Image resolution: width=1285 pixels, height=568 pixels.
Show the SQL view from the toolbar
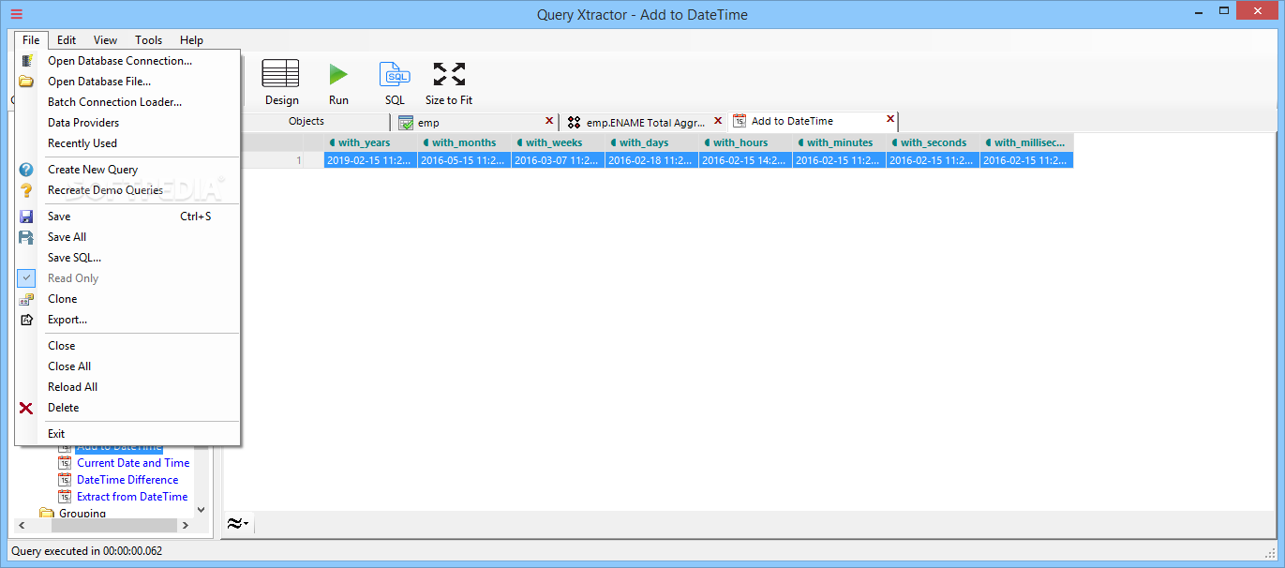[395, 74]
